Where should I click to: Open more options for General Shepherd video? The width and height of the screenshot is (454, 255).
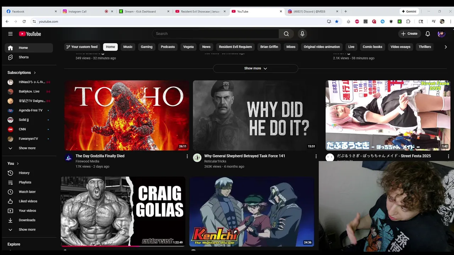(316, 156)
